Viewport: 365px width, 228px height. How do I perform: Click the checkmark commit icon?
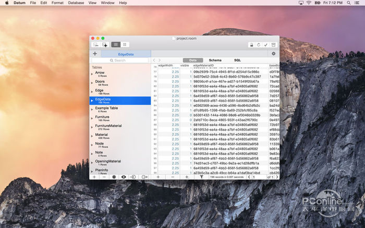pyautogui.click(x=265, y=45)
